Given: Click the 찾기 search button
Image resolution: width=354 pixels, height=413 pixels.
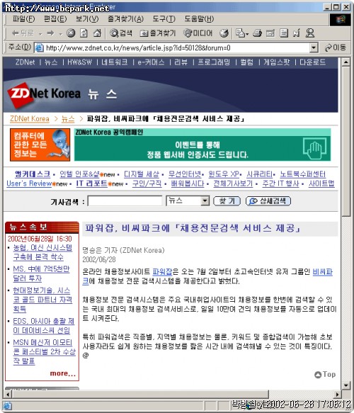Looking at the screenshot, I should pos(227,201).
